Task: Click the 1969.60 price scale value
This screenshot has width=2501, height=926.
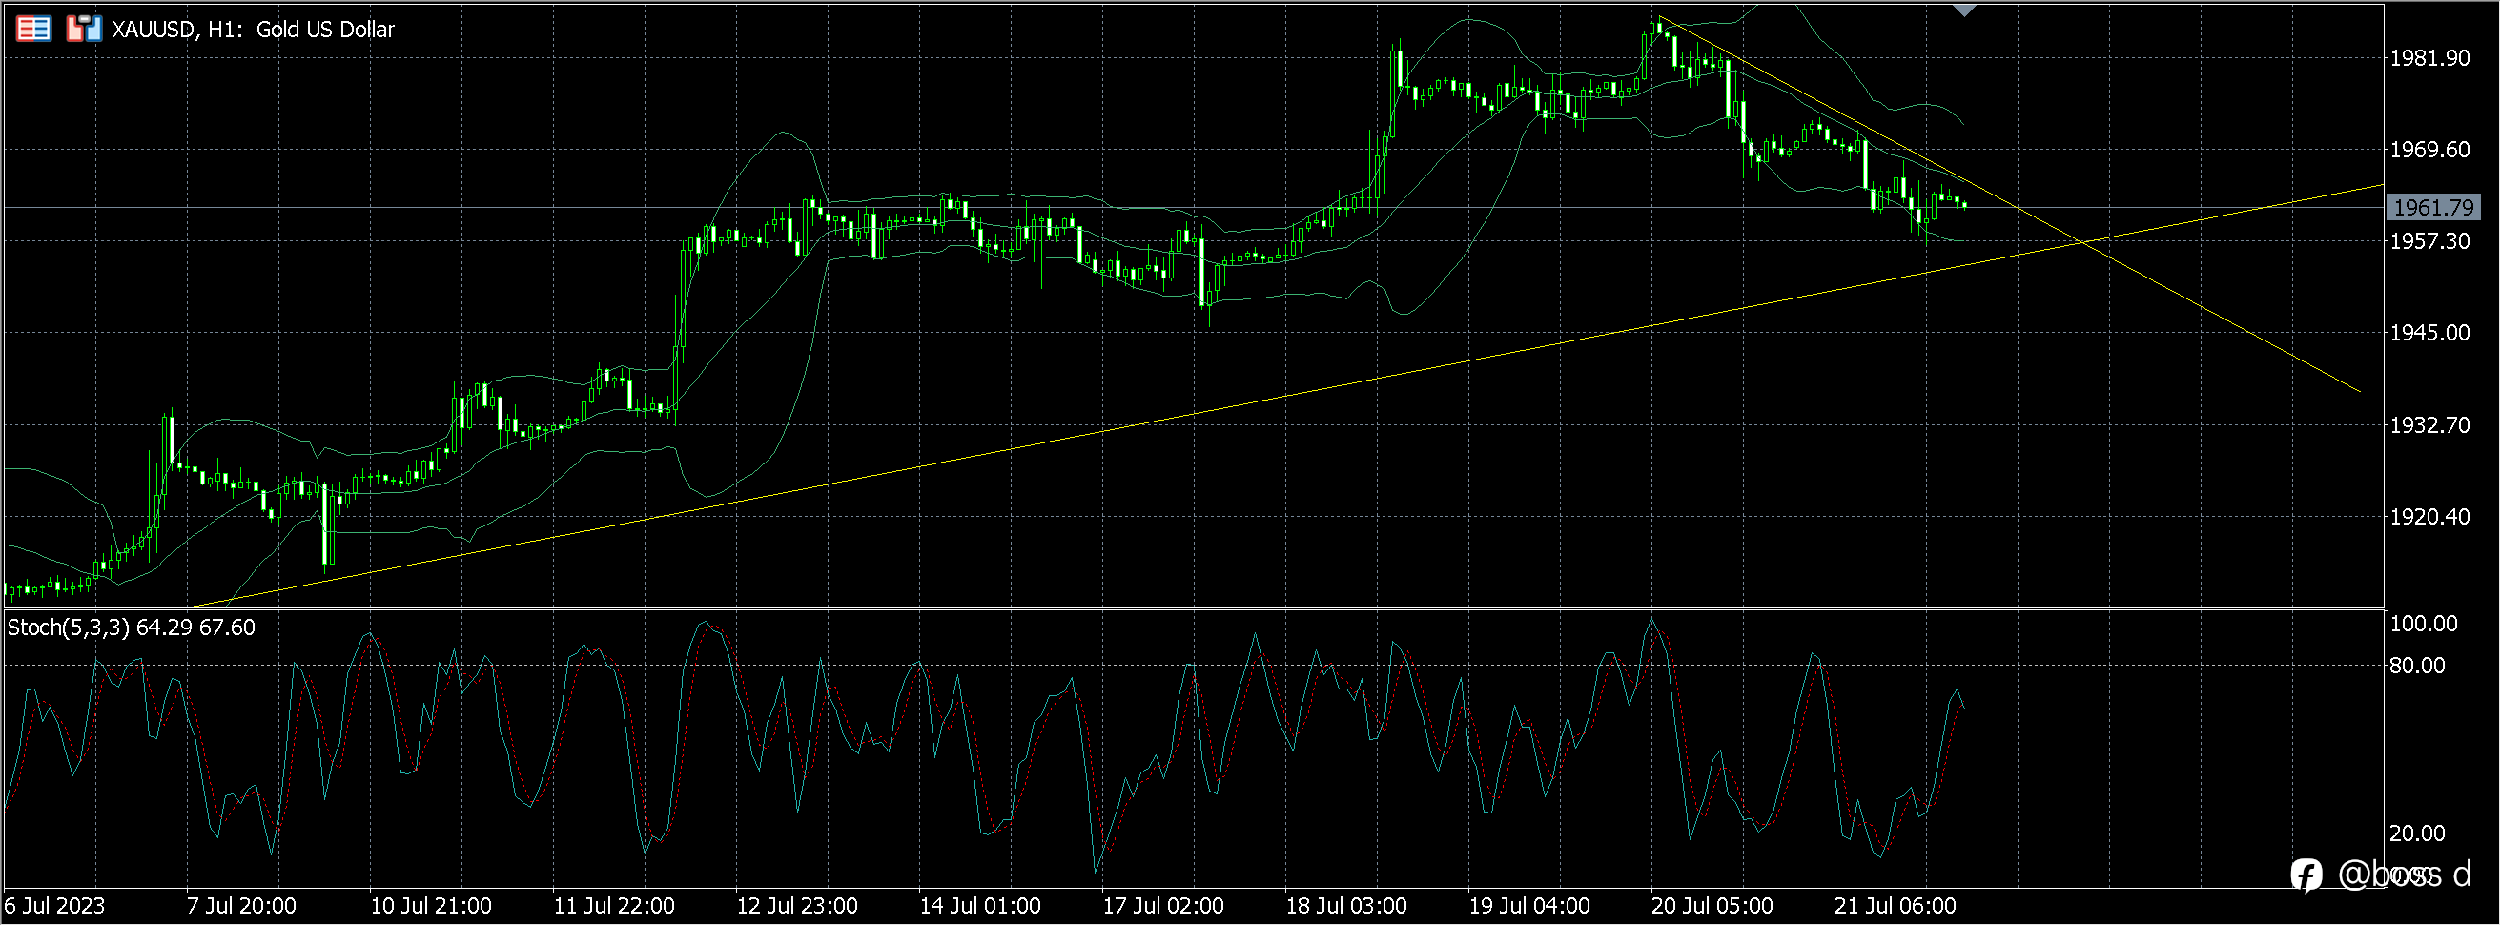Action: point(2429,150)
